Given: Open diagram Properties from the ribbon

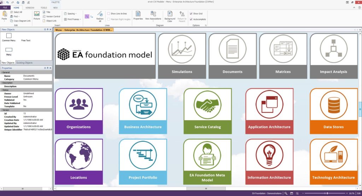Looking at the screenshot, I should click(x=138, y=16).
